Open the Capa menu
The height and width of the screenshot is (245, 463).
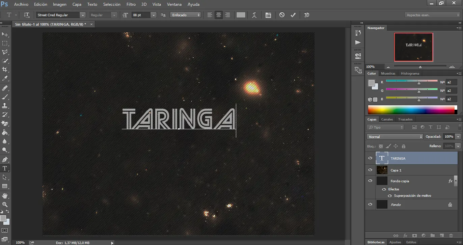pos(77,4)
